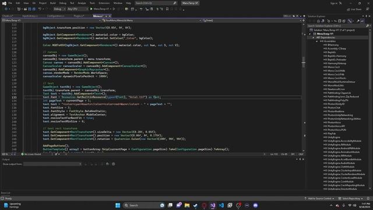Click Collapse All icon in Solution Explorer

coord(339,21)
